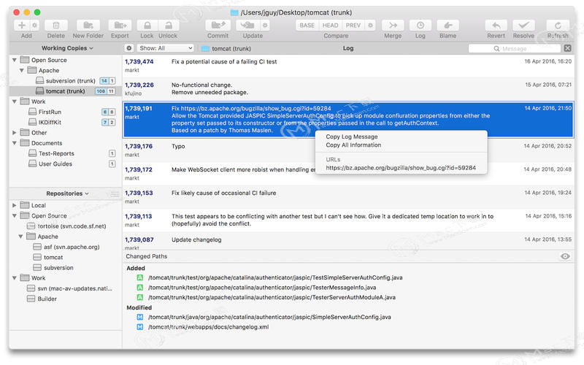Expand the Other group

click(14, 133)
